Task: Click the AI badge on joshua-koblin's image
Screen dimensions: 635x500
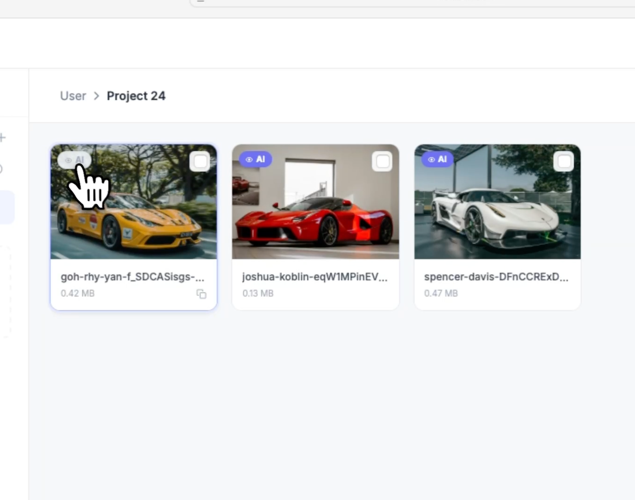Action: click(x=256, y=159)
